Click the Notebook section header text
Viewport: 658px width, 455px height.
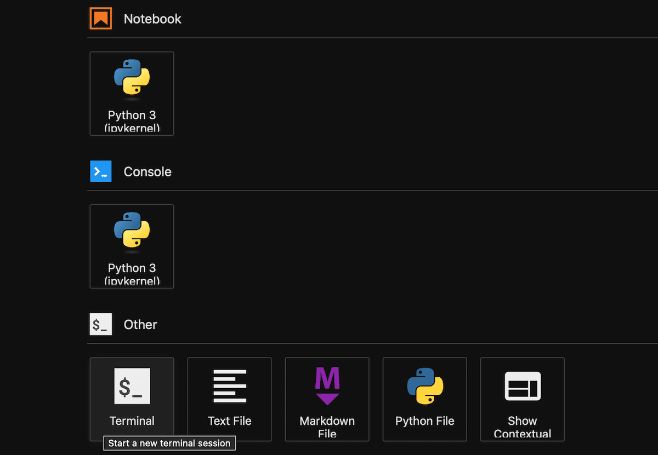coord(152,18)
